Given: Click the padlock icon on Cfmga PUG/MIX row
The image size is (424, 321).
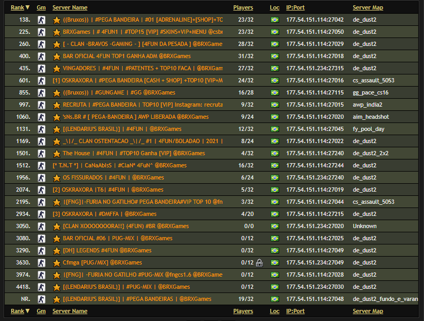Looking at the screenshot, I should pos(259,262).
